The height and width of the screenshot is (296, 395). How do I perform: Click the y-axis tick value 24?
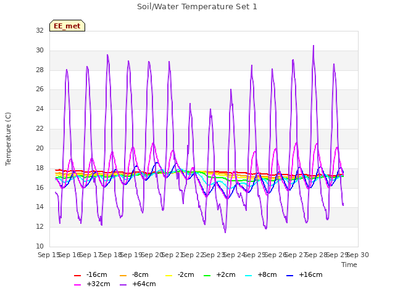click(39, 109)
